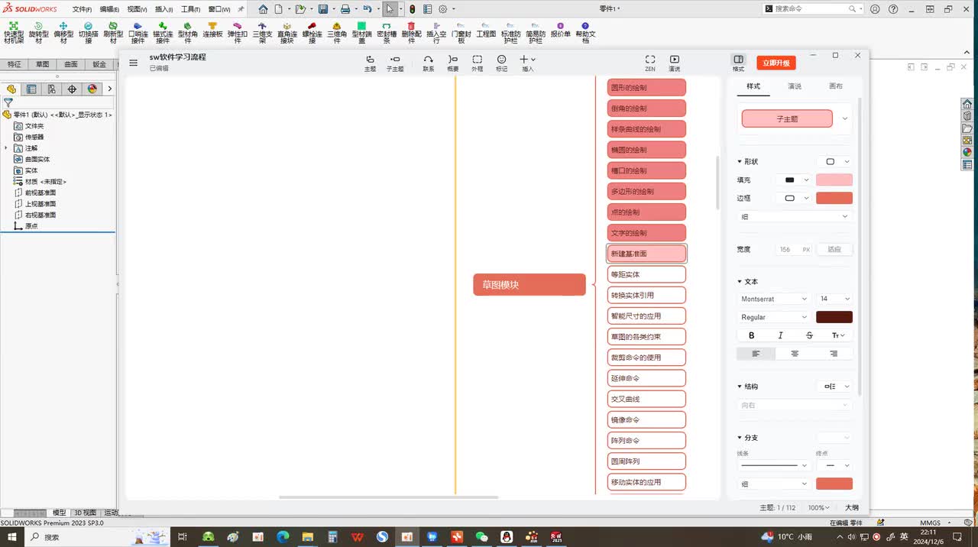Add a 主题 topic in mind map
Screen dimensions: 978x547
pos(370,63)
